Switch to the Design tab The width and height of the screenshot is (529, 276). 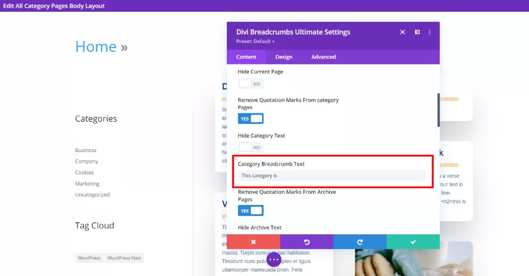tap(284, 57)
